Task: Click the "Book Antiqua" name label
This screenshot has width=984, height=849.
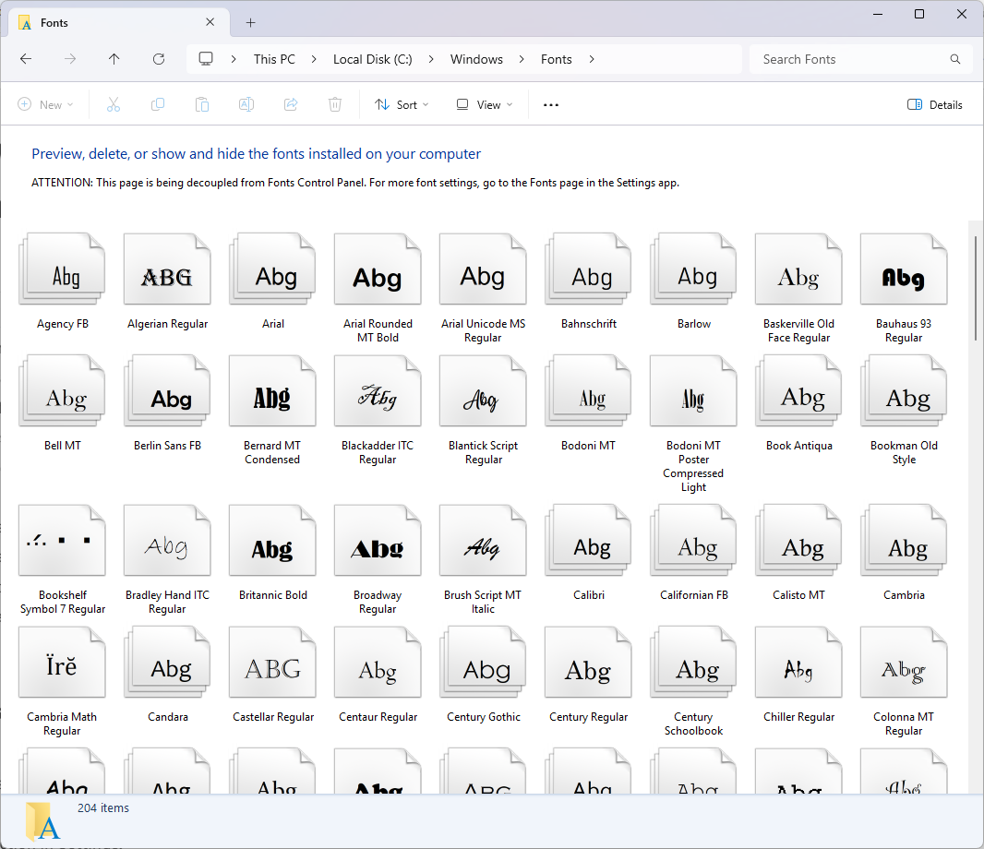Action: click(x=798, y=446)
